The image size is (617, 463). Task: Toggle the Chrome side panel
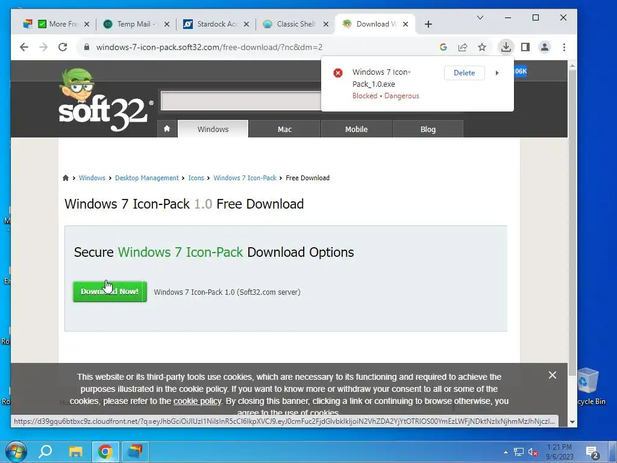coord(525,47)
